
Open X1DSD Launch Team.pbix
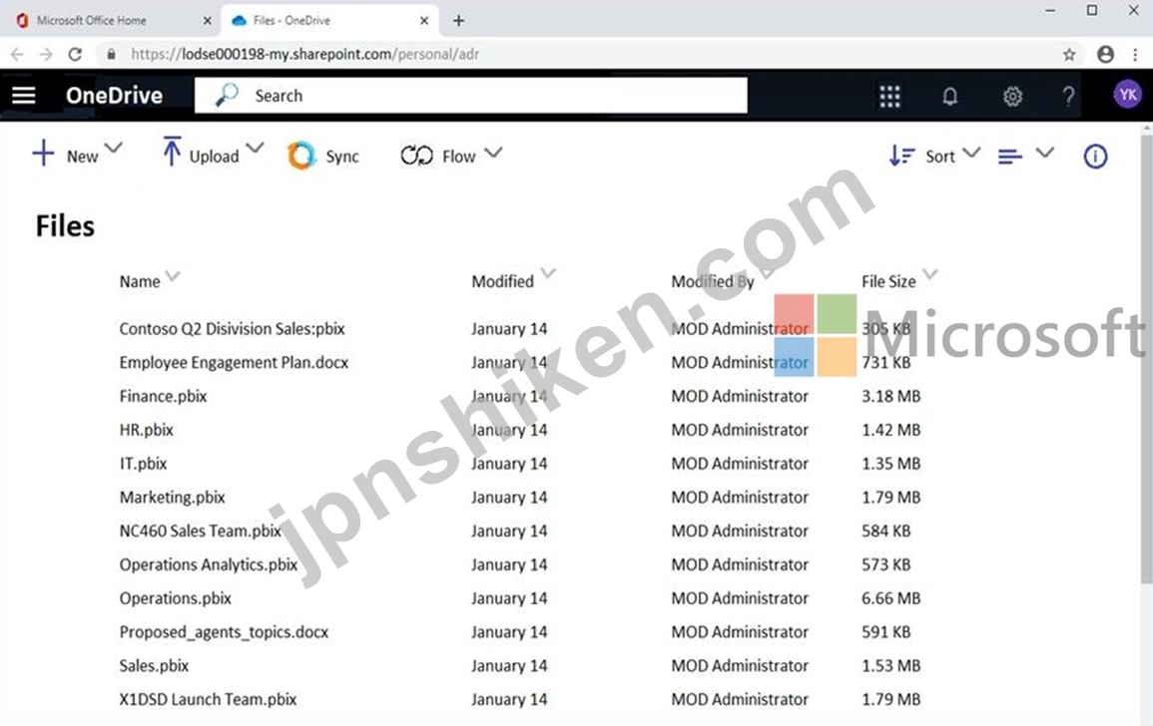point(208,699)
